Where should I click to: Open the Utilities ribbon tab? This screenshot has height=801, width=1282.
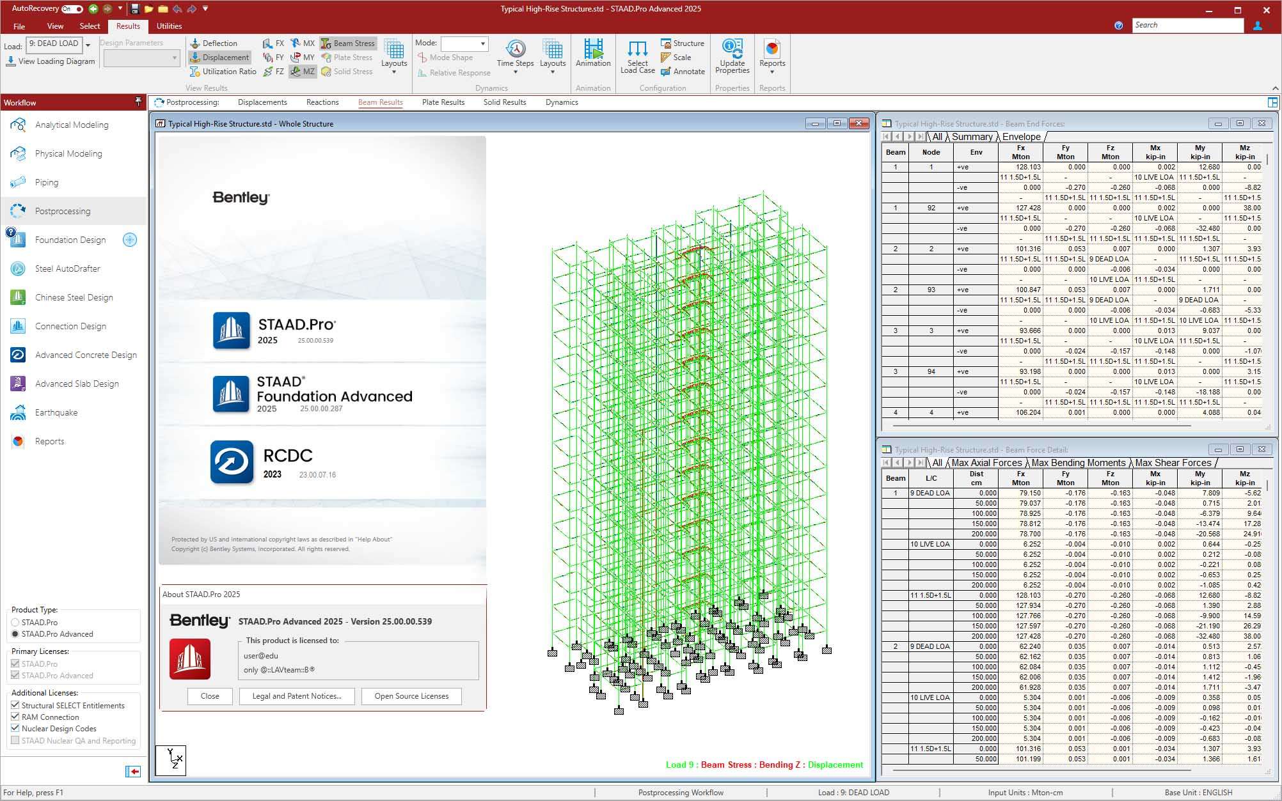(169, 26)
